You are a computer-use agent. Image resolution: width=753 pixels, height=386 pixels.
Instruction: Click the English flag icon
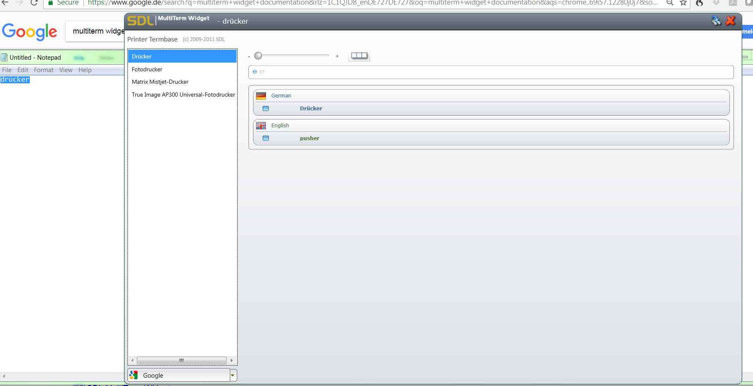click(261, 125)
